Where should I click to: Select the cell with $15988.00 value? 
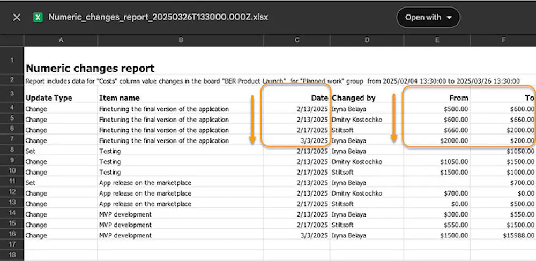point(517,235)
